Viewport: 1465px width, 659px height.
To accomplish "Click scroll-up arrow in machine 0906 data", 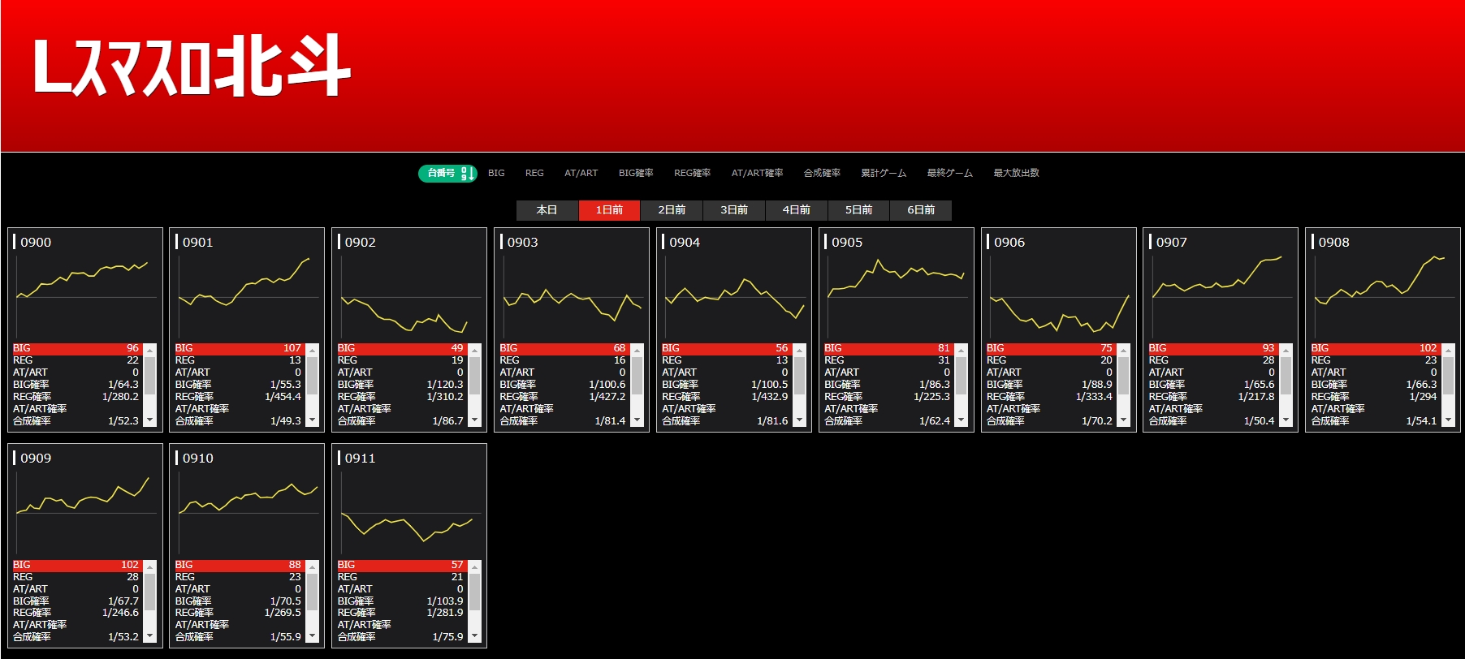I will point(1124,350).
